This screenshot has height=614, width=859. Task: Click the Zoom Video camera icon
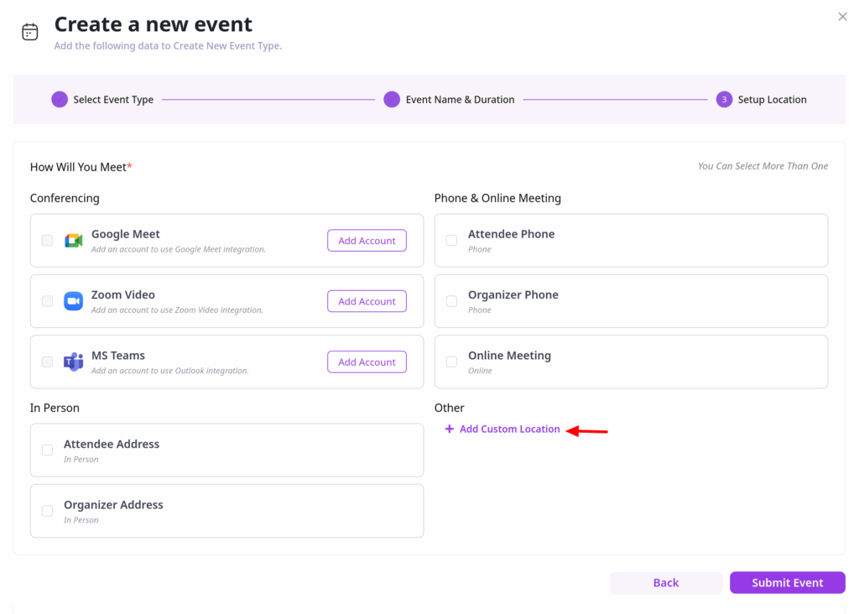[x=74, y=301]
